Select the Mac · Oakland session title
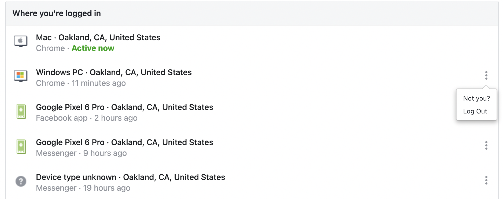 [98, 38]
